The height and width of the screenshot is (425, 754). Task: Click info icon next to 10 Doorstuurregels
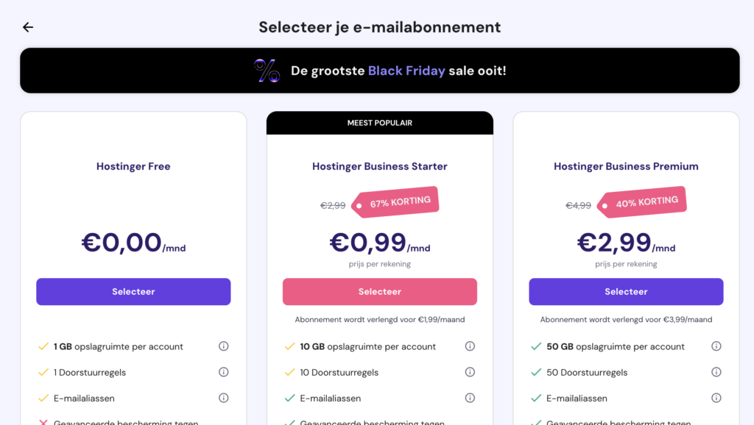click(x=470, y=372)
